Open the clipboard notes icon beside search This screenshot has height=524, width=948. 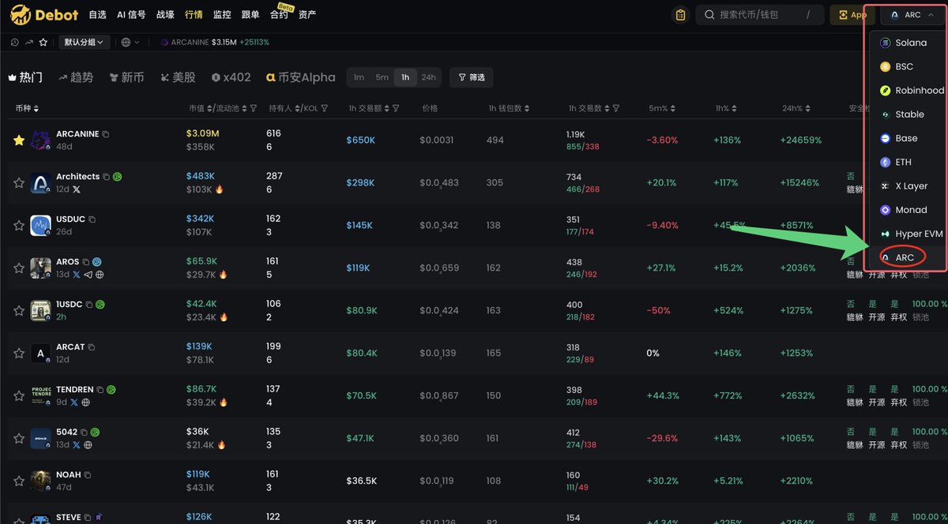point(679,15)
